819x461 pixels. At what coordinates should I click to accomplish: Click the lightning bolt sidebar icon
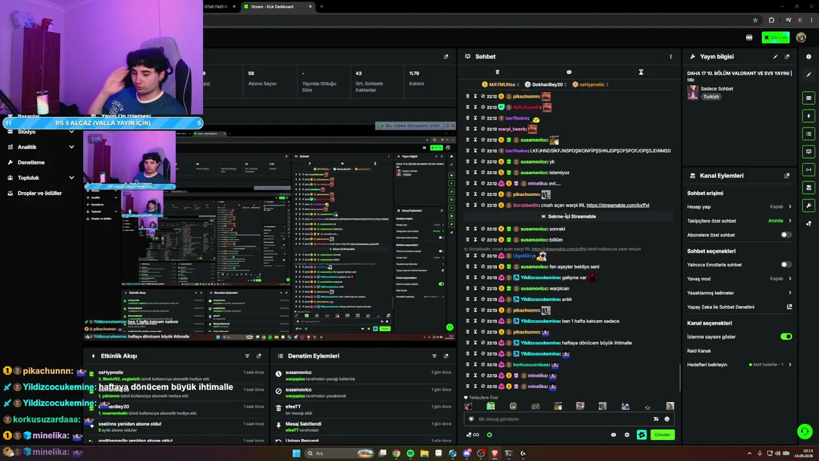[x=809, y=116]
